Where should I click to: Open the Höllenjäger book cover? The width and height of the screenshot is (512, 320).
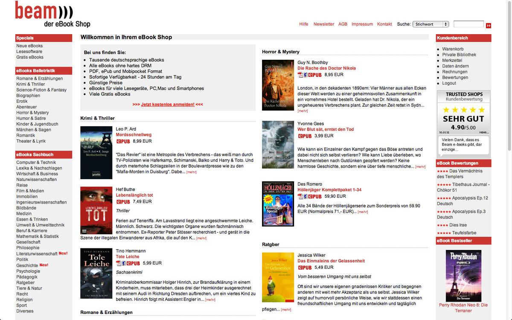[x=278, y=204]
